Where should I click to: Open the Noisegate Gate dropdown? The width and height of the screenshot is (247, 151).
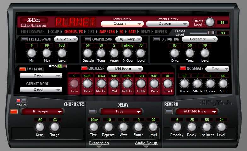217,69
